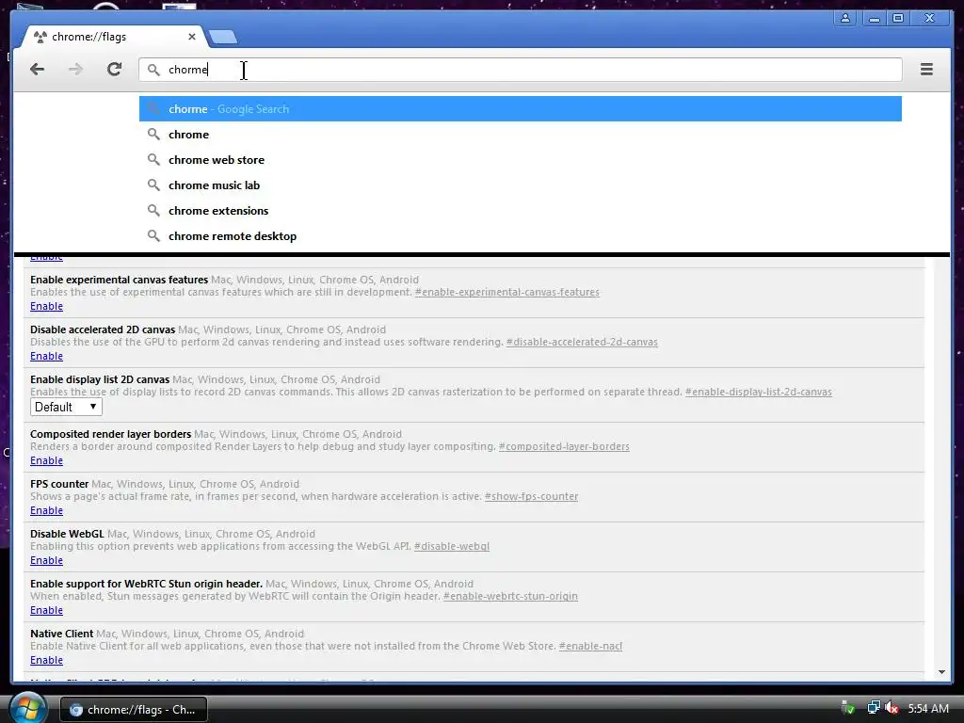Viewport: 964px width, 723px height.
Task: Enable the FPS counter flag
Action: 47,510
